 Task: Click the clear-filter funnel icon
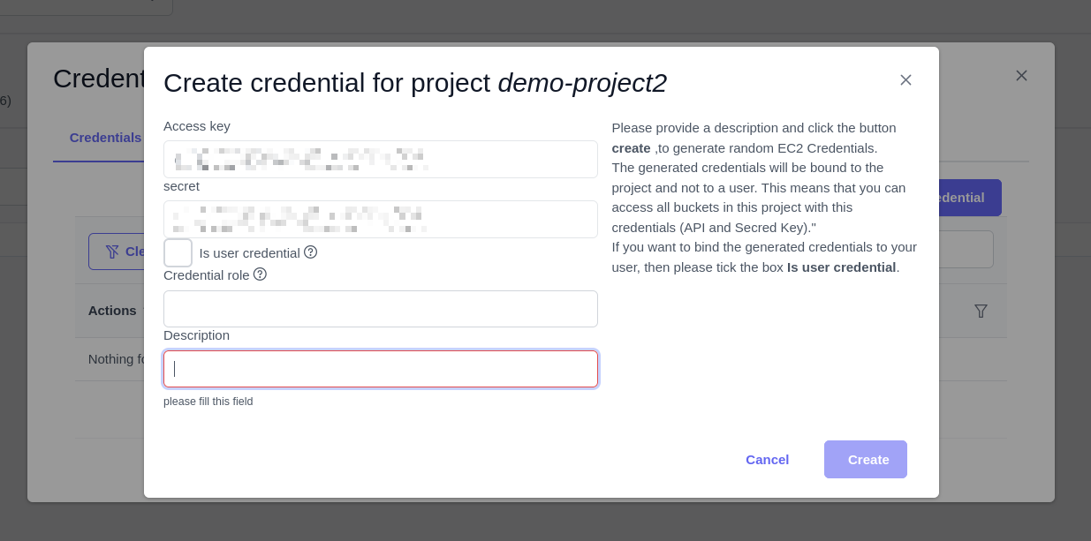[x=112, y=252]
